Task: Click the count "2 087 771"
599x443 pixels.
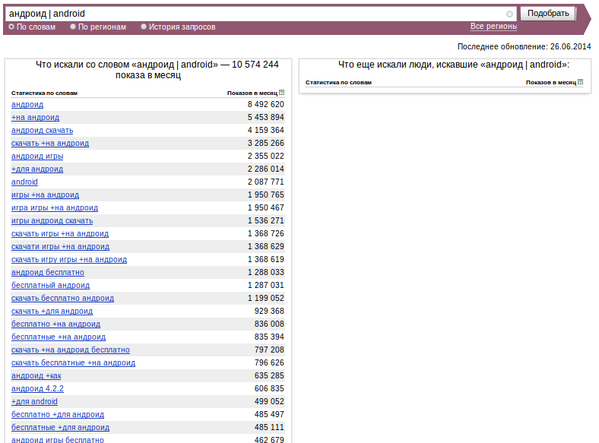Action: (x=265, y=182)
